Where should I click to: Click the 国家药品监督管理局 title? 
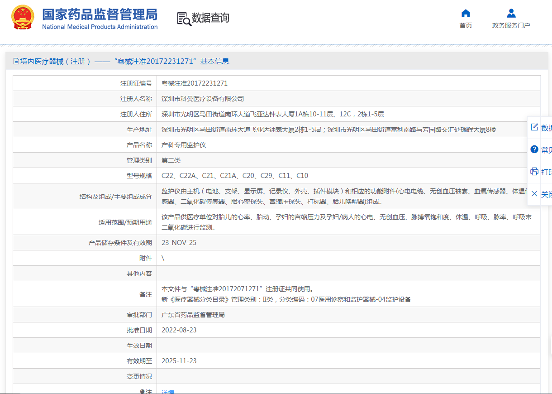point(100,14)
